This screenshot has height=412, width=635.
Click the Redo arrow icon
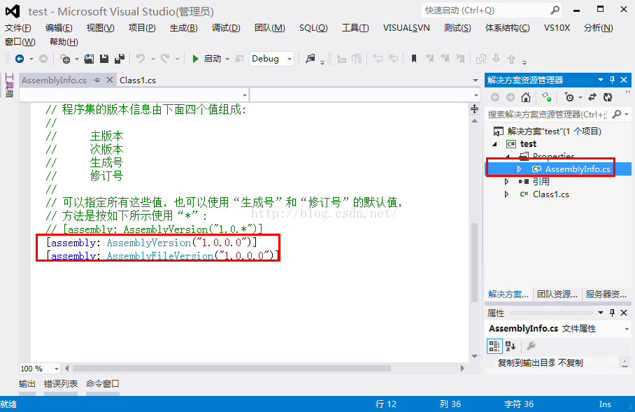tap(165, 59)
